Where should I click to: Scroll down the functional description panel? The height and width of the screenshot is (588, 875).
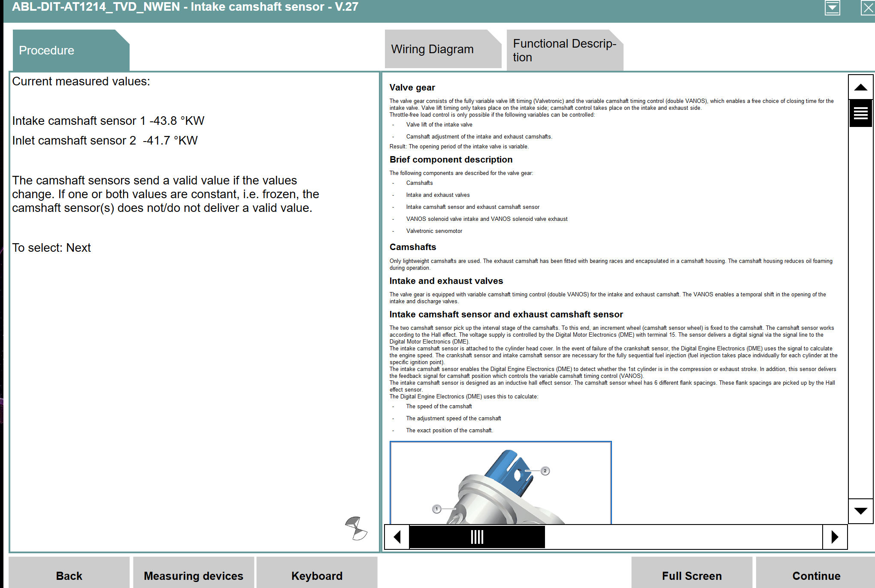tap(861, 512)
